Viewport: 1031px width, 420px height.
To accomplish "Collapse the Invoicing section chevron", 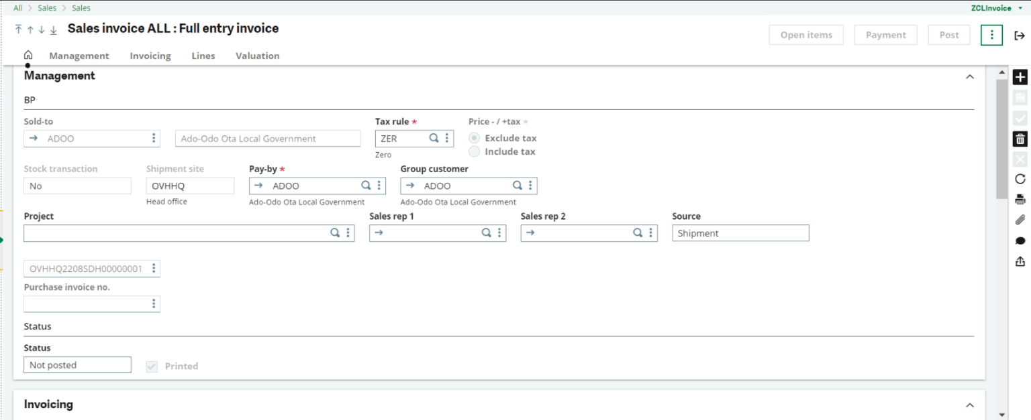I will coord(969,405).
